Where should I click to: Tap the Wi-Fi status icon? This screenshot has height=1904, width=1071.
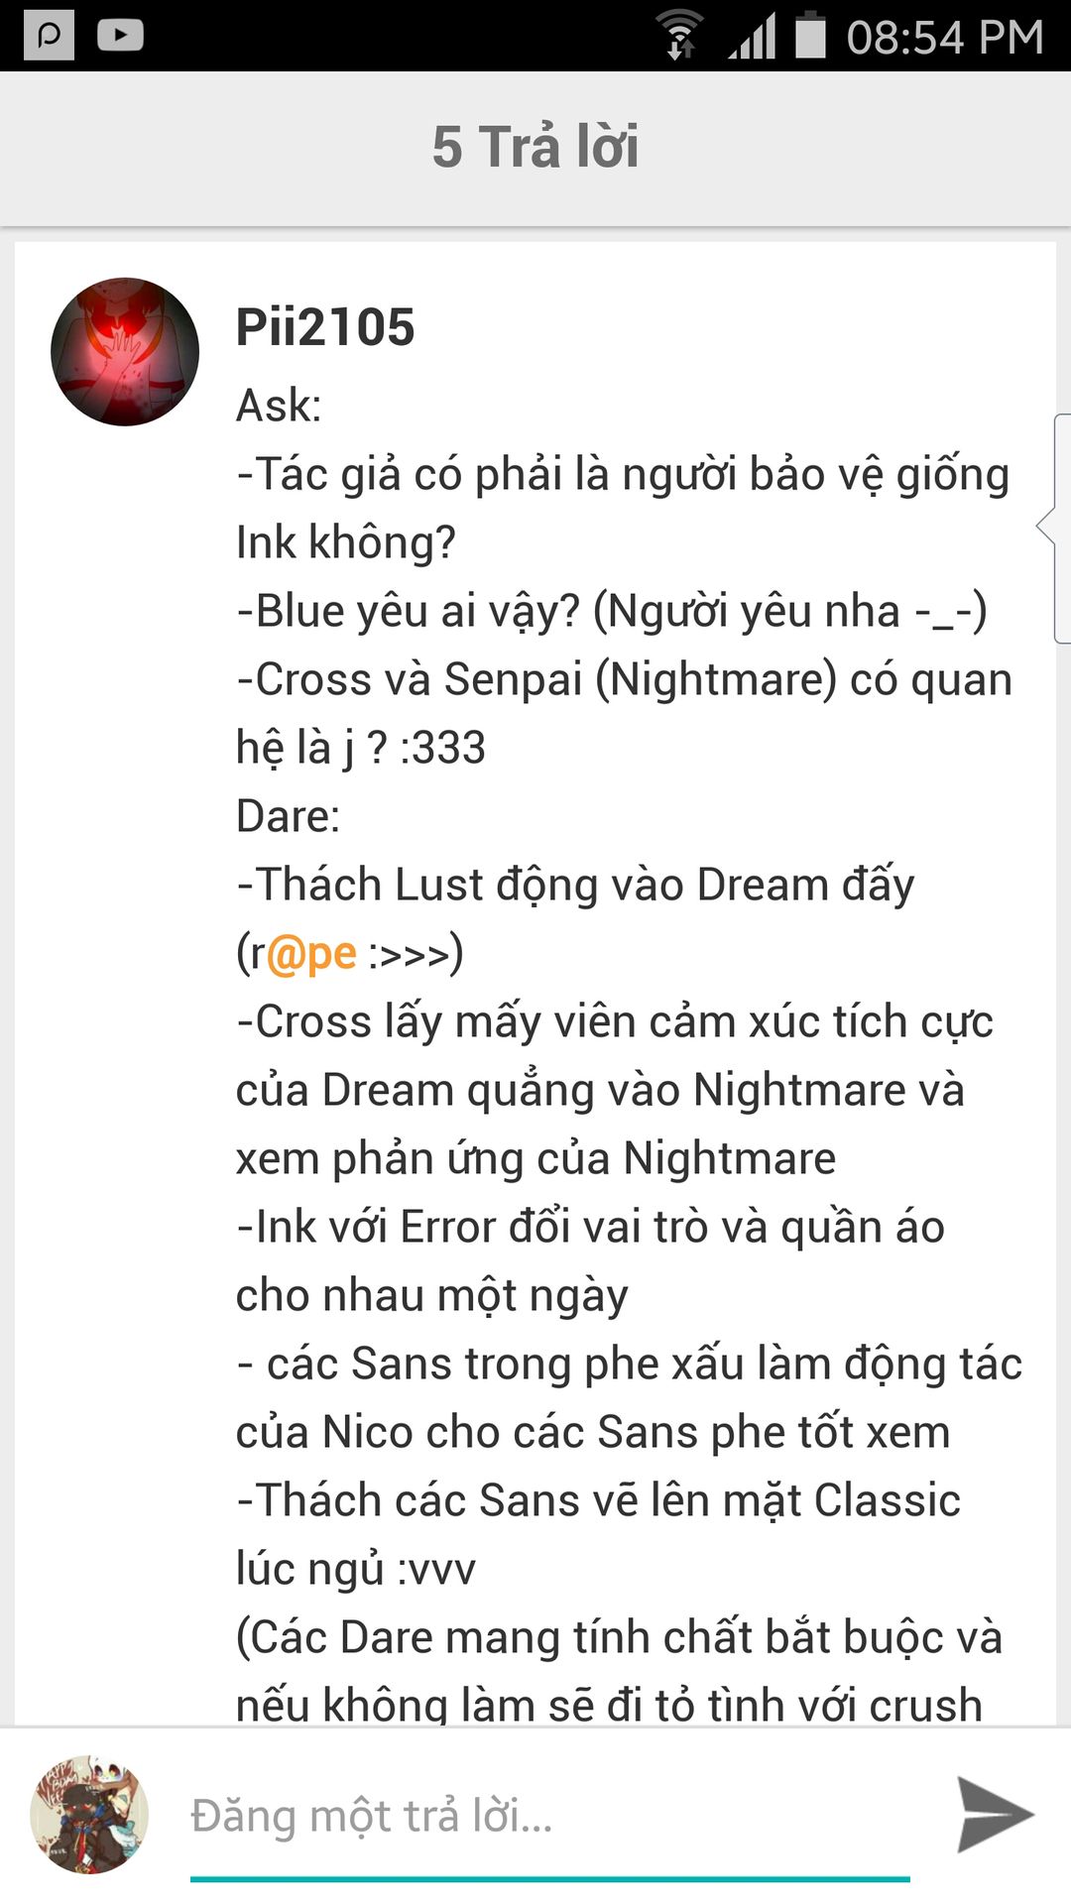(680, 35)
